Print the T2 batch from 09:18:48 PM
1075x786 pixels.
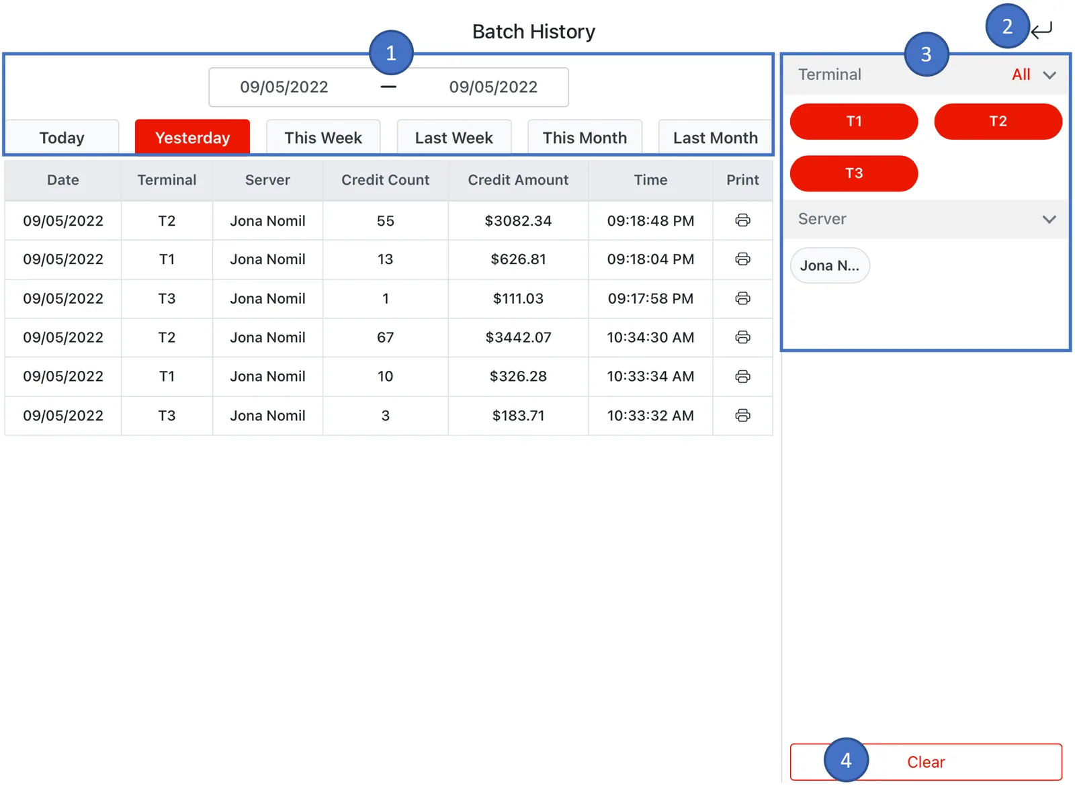(x=742, y=220)
